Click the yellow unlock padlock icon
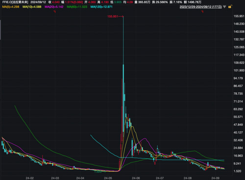Viewport: 245px width, 180px height. [x=230, y=7]
